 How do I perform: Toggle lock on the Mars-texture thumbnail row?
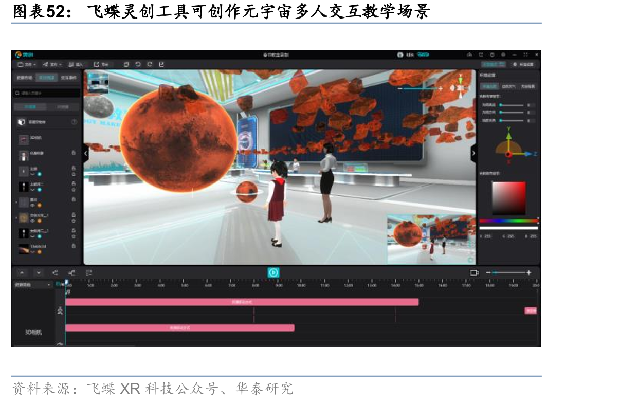(74, 246)
